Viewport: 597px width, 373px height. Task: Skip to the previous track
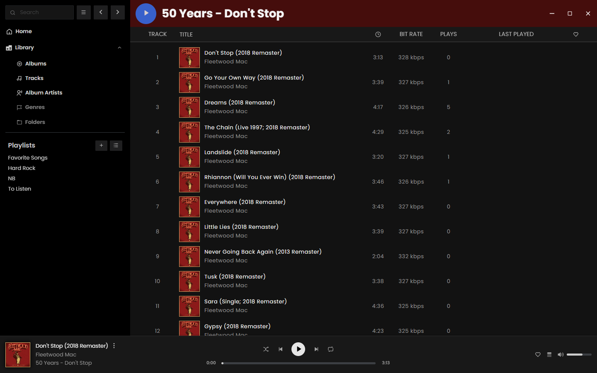tap(281, 349)
